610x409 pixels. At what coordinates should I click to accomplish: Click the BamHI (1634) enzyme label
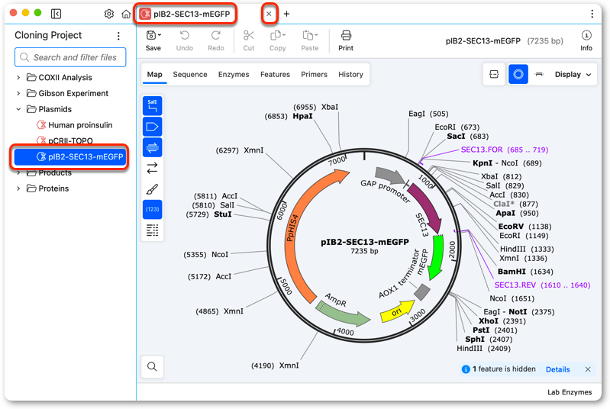525,272
